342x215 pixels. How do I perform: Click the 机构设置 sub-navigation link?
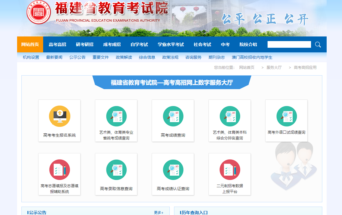[31, 57]
